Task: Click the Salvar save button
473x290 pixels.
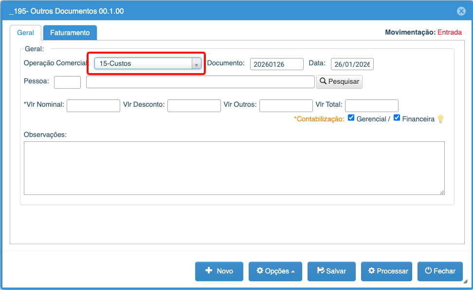Action: pos(331,271)
